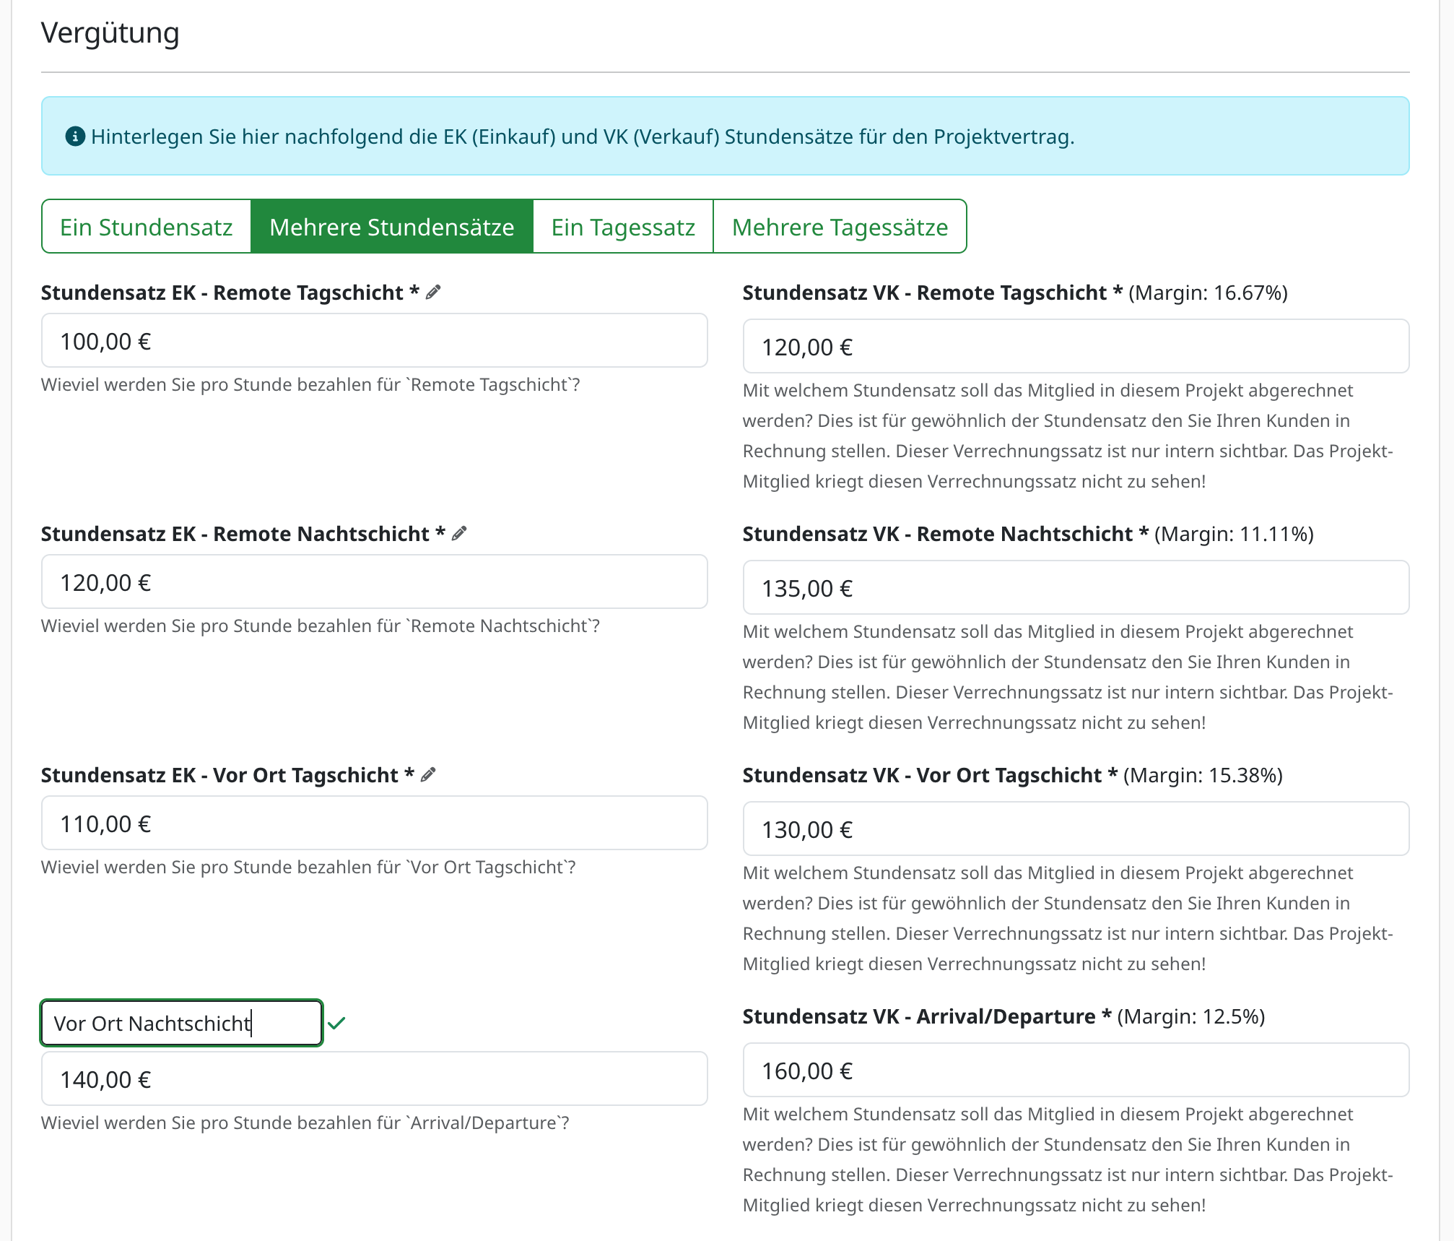Open the Mehrere Tagessätze tab
1454x1241 pixels.
click(840, 227)
